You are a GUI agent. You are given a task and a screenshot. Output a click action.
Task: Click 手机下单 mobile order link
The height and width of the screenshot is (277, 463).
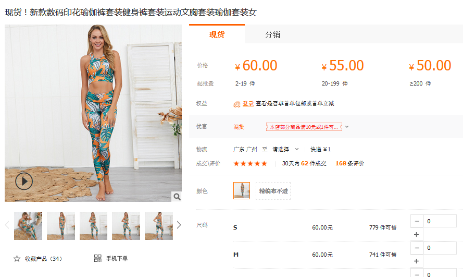click(117, 258)
